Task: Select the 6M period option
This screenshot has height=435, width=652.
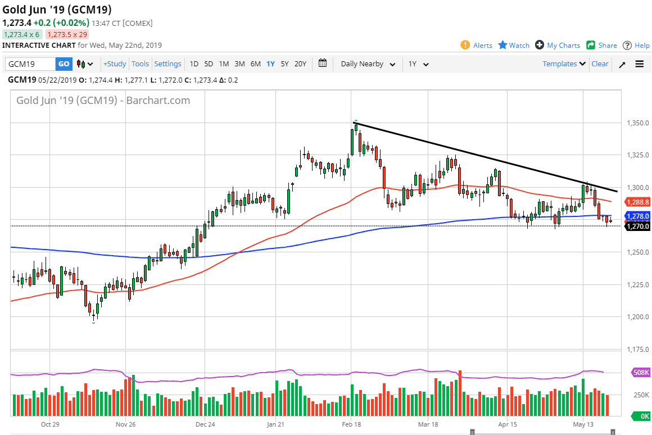Action: (255, 64)
